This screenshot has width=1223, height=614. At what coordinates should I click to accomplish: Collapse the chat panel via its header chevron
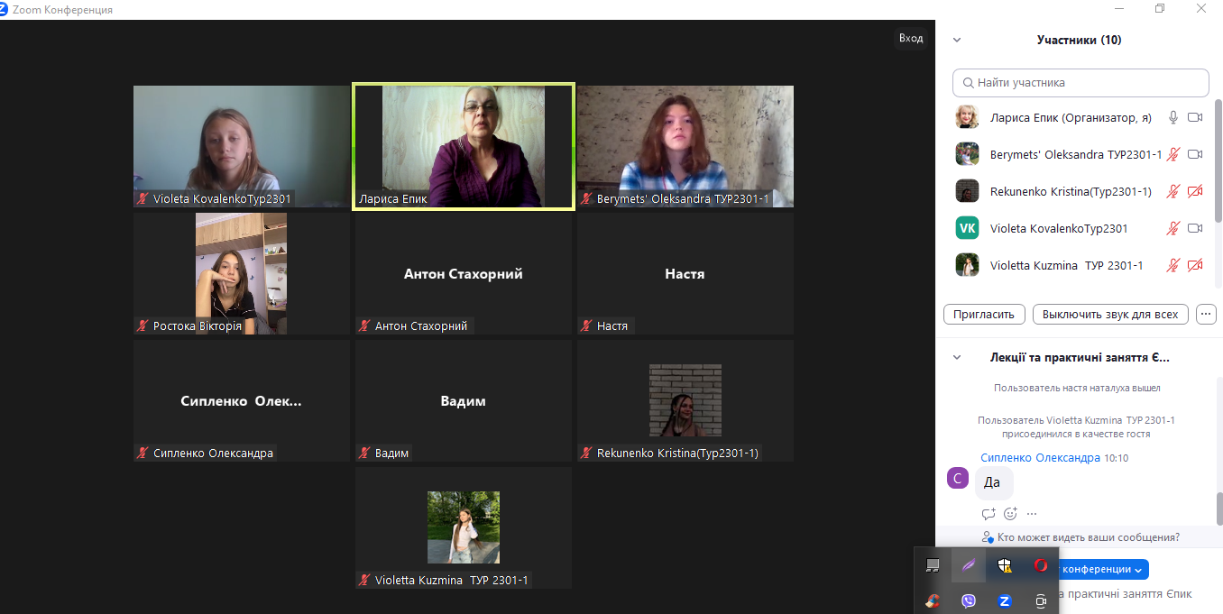point(957,357)
